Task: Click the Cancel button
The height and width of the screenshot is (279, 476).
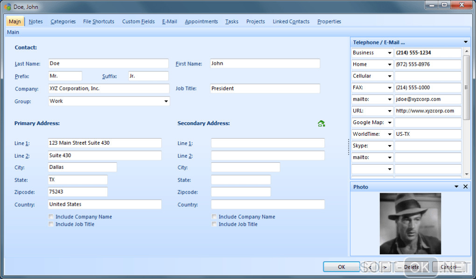Action: coord(448,267)
